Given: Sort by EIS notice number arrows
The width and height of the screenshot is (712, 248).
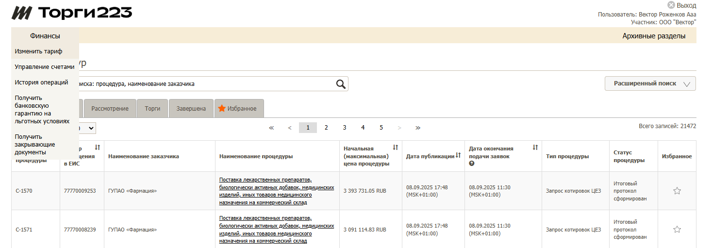Looking at the screenshot, I should pyautogui.click(x=97, y=147).
